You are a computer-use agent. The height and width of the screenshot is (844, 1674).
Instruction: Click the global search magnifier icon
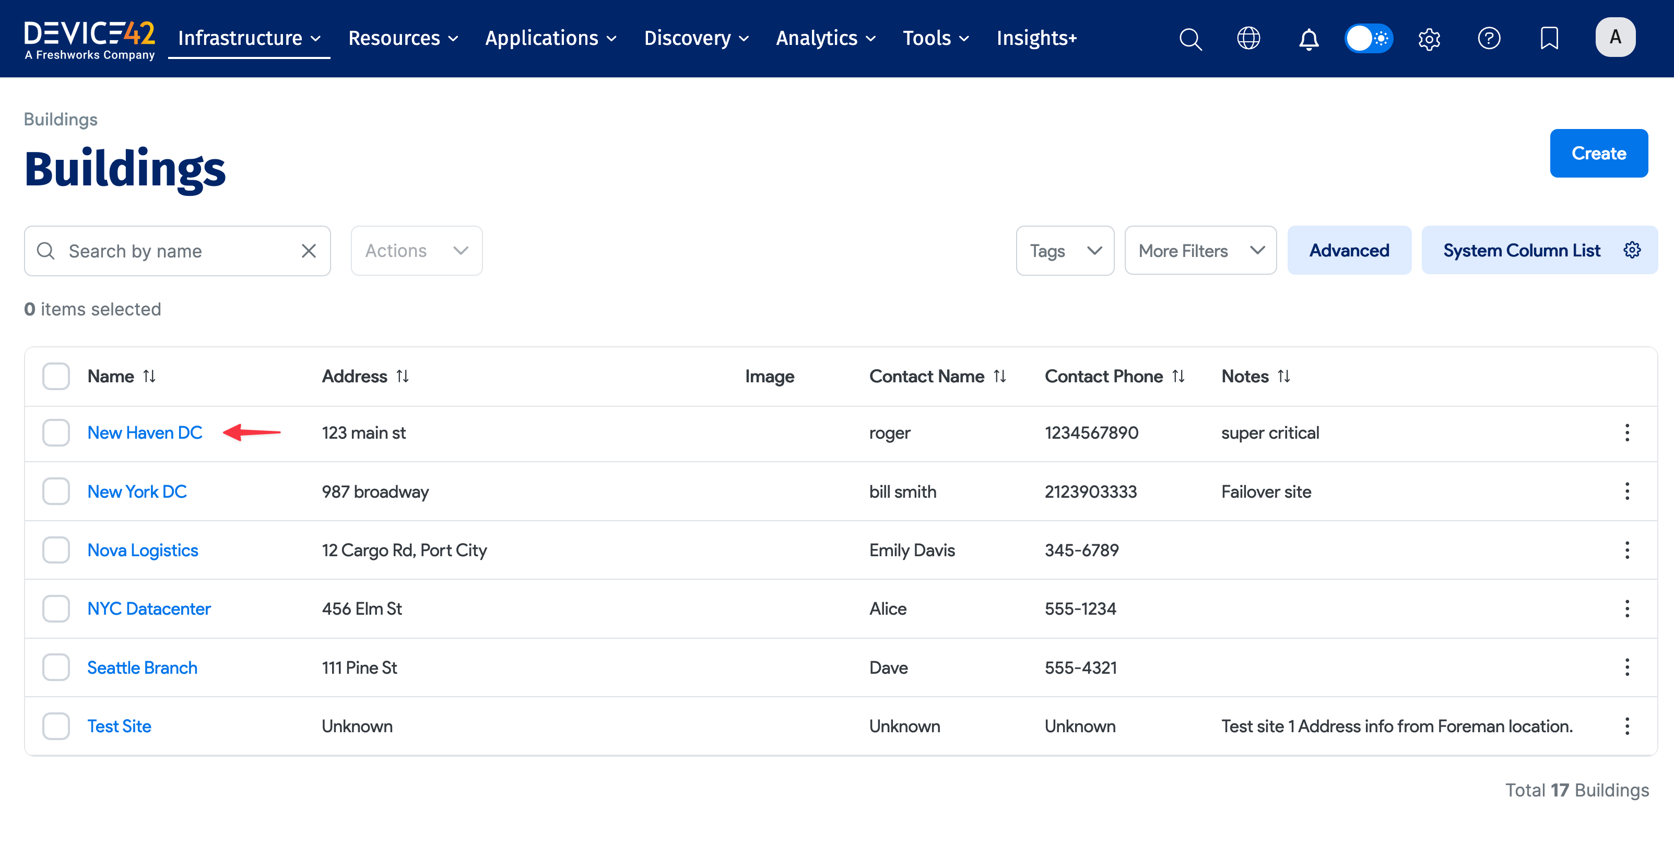1190,38
